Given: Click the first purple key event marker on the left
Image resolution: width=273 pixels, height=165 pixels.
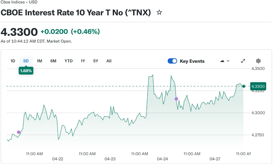Looking at the screenshot, I should [x=19, y=132].
